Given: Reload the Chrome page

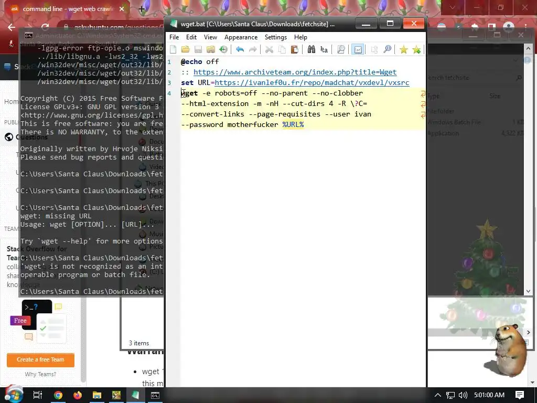Looking at the screenshot, I should [x=45, y=27].
